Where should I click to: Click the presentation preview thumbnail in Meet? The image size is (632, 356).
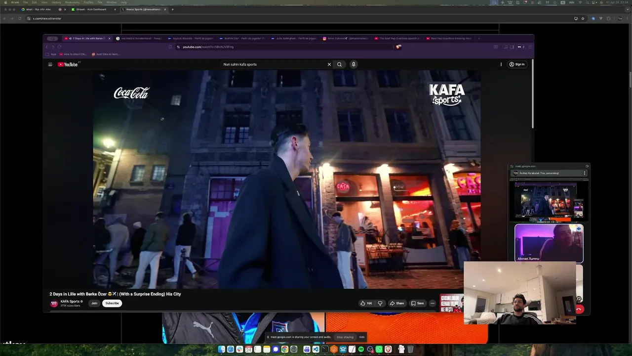pos(549,200)
